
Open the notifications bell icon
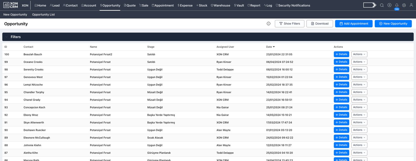397,5
